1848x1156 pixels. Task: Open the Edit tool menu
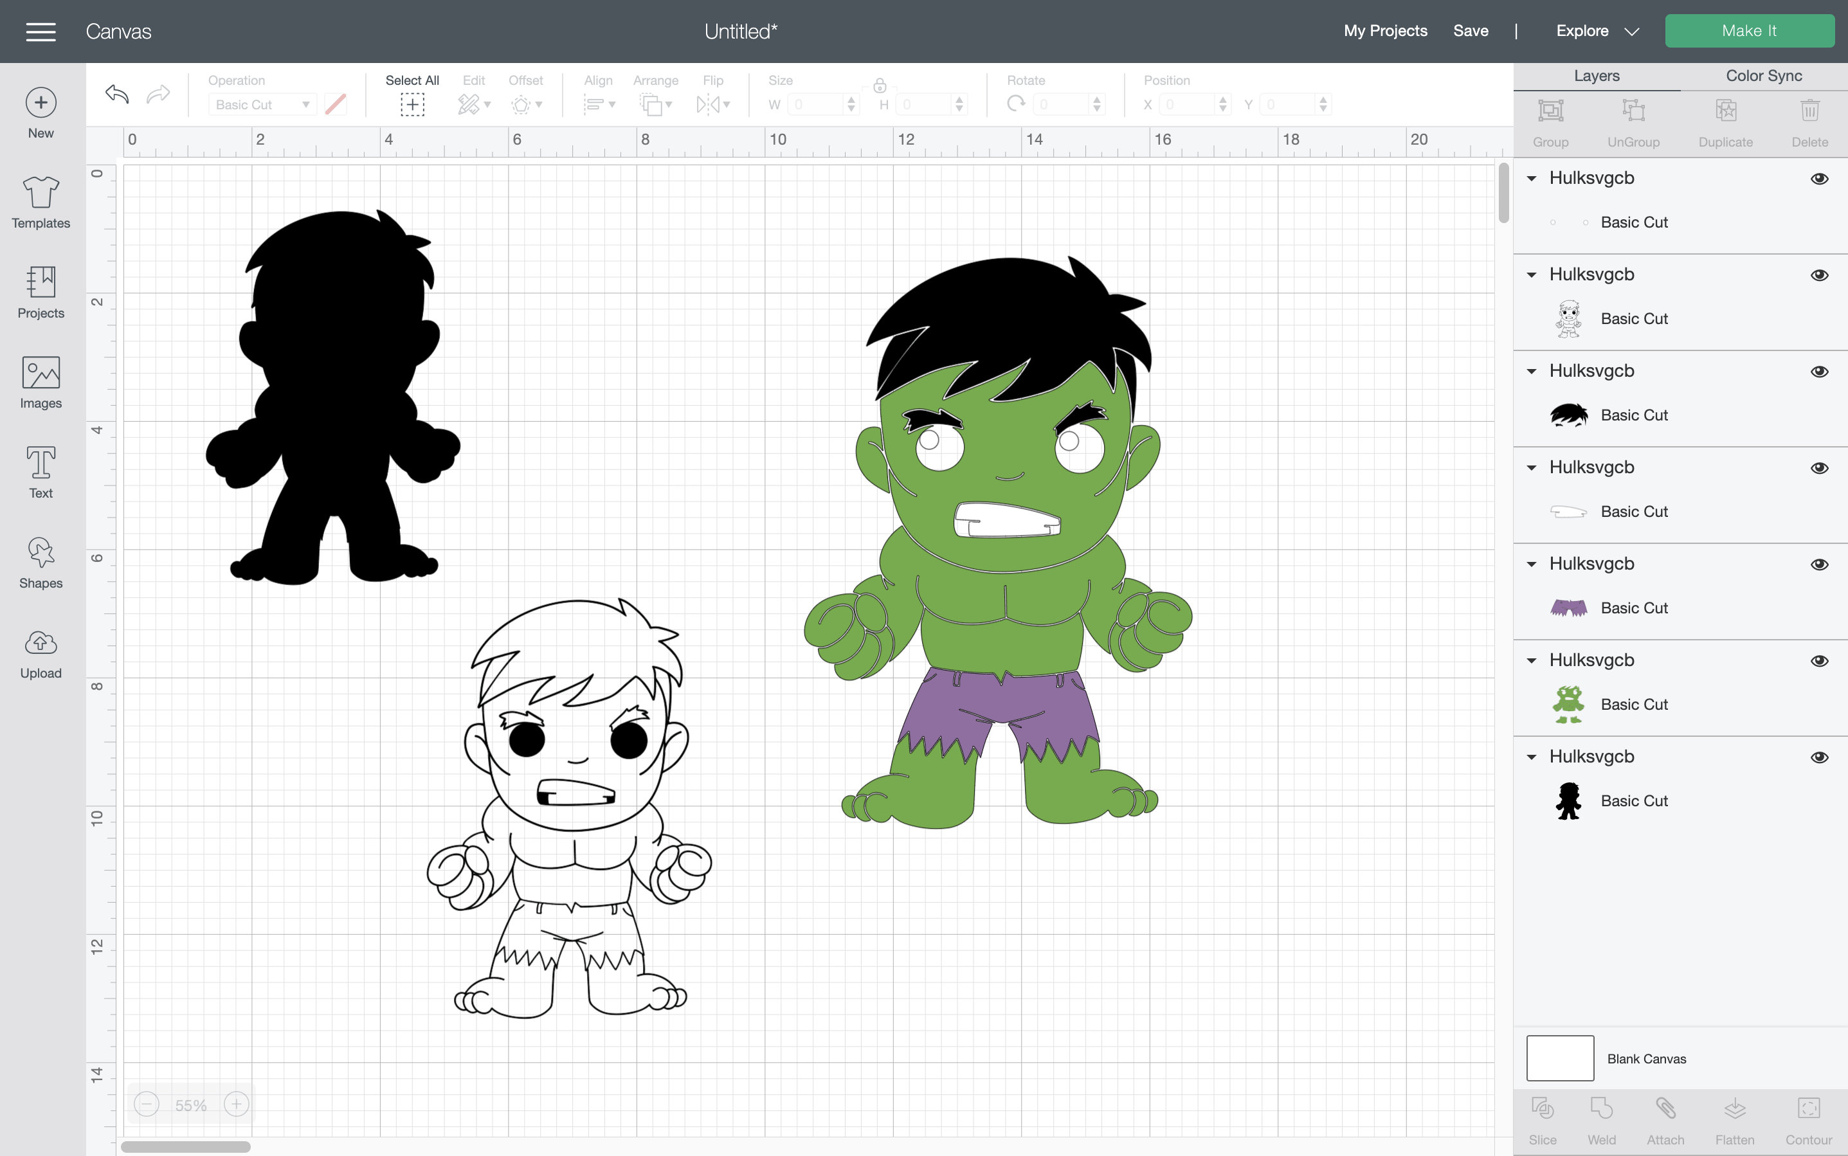tap(473, 104)
